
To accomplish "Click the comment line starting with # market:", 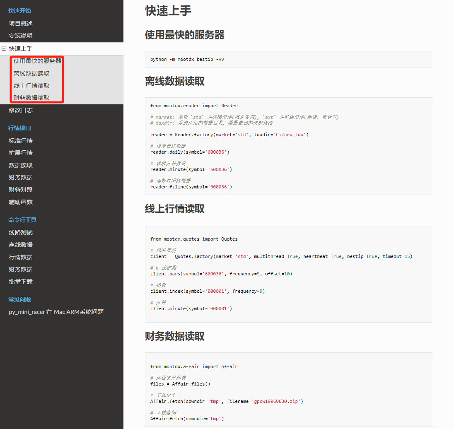I will 244,117.
